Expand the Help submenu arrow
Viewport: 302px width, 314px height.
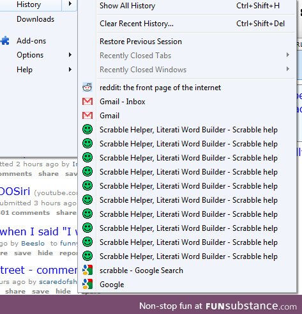point(70,69)
